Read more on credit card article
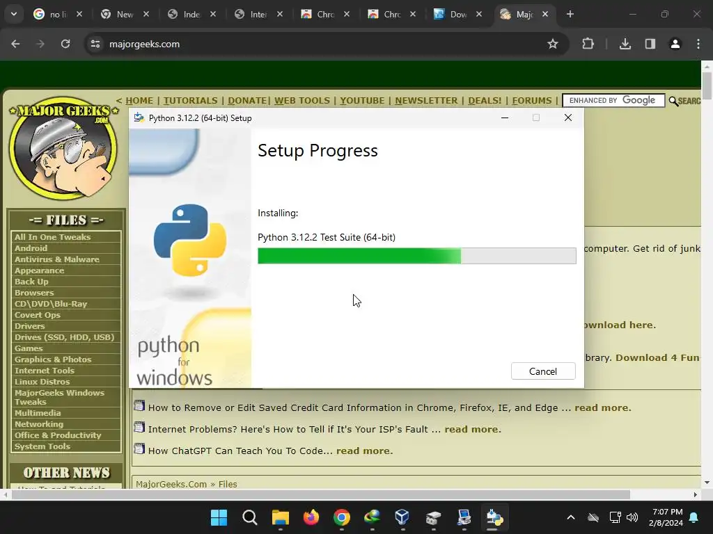Viewport: 713px width, 534px height. click(603, 407)
